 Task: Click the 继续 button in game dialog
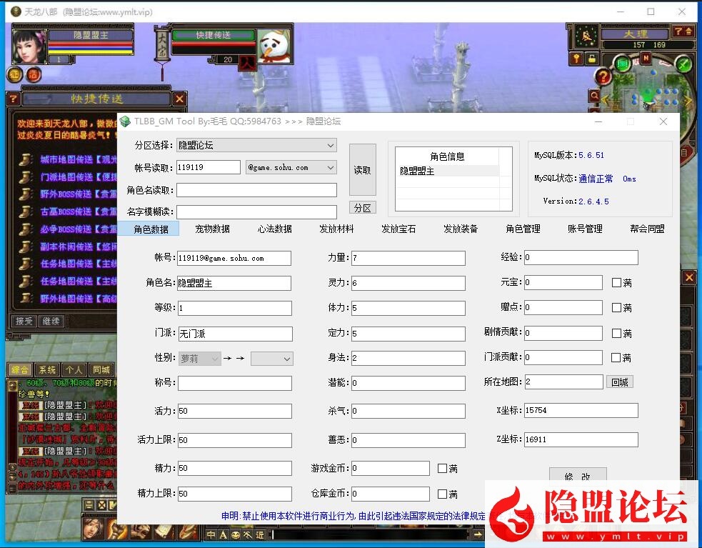51,321
